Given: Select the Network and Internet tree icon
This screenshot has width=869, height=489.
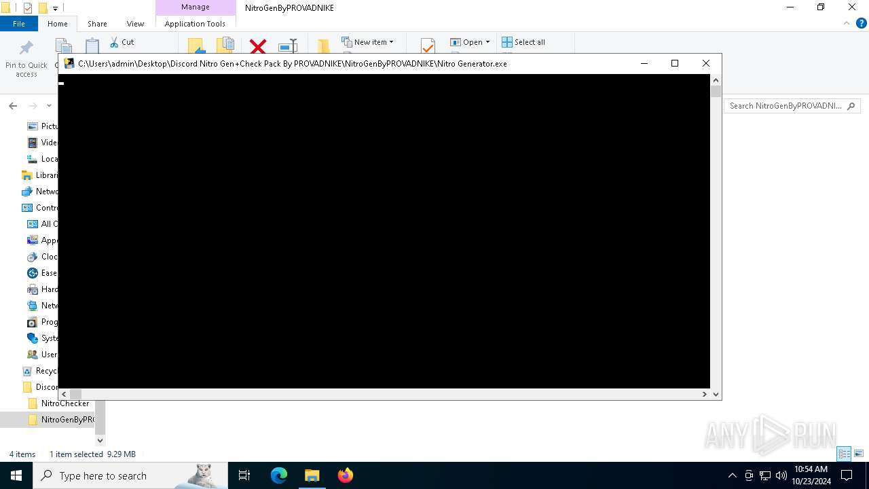Looking at the screenshot, I should coord(32,306).
